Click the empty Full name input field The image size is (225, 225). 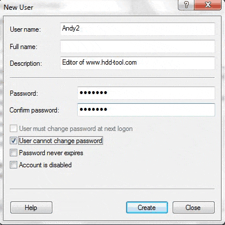coord(138,46)
